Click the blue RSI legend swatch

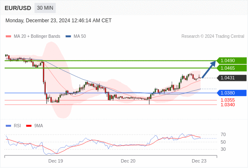pos(8,126)
